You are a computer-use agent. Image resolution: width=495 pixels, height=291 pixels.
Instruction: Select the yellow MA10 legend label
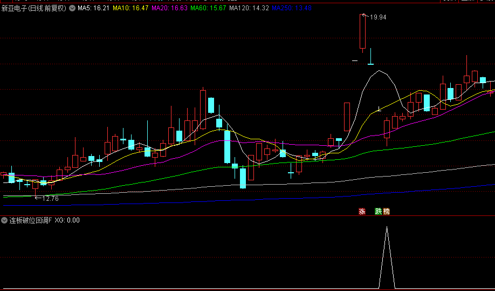130,9
